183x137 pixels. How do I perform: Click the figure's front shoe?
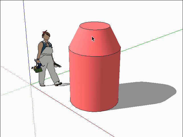(x=58, y=84)
